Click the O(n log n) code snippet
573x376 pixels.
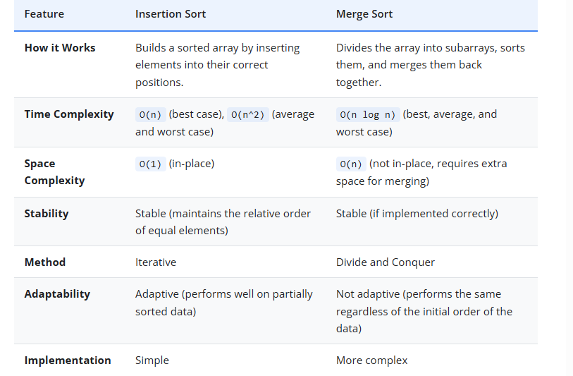click(368, 115)
